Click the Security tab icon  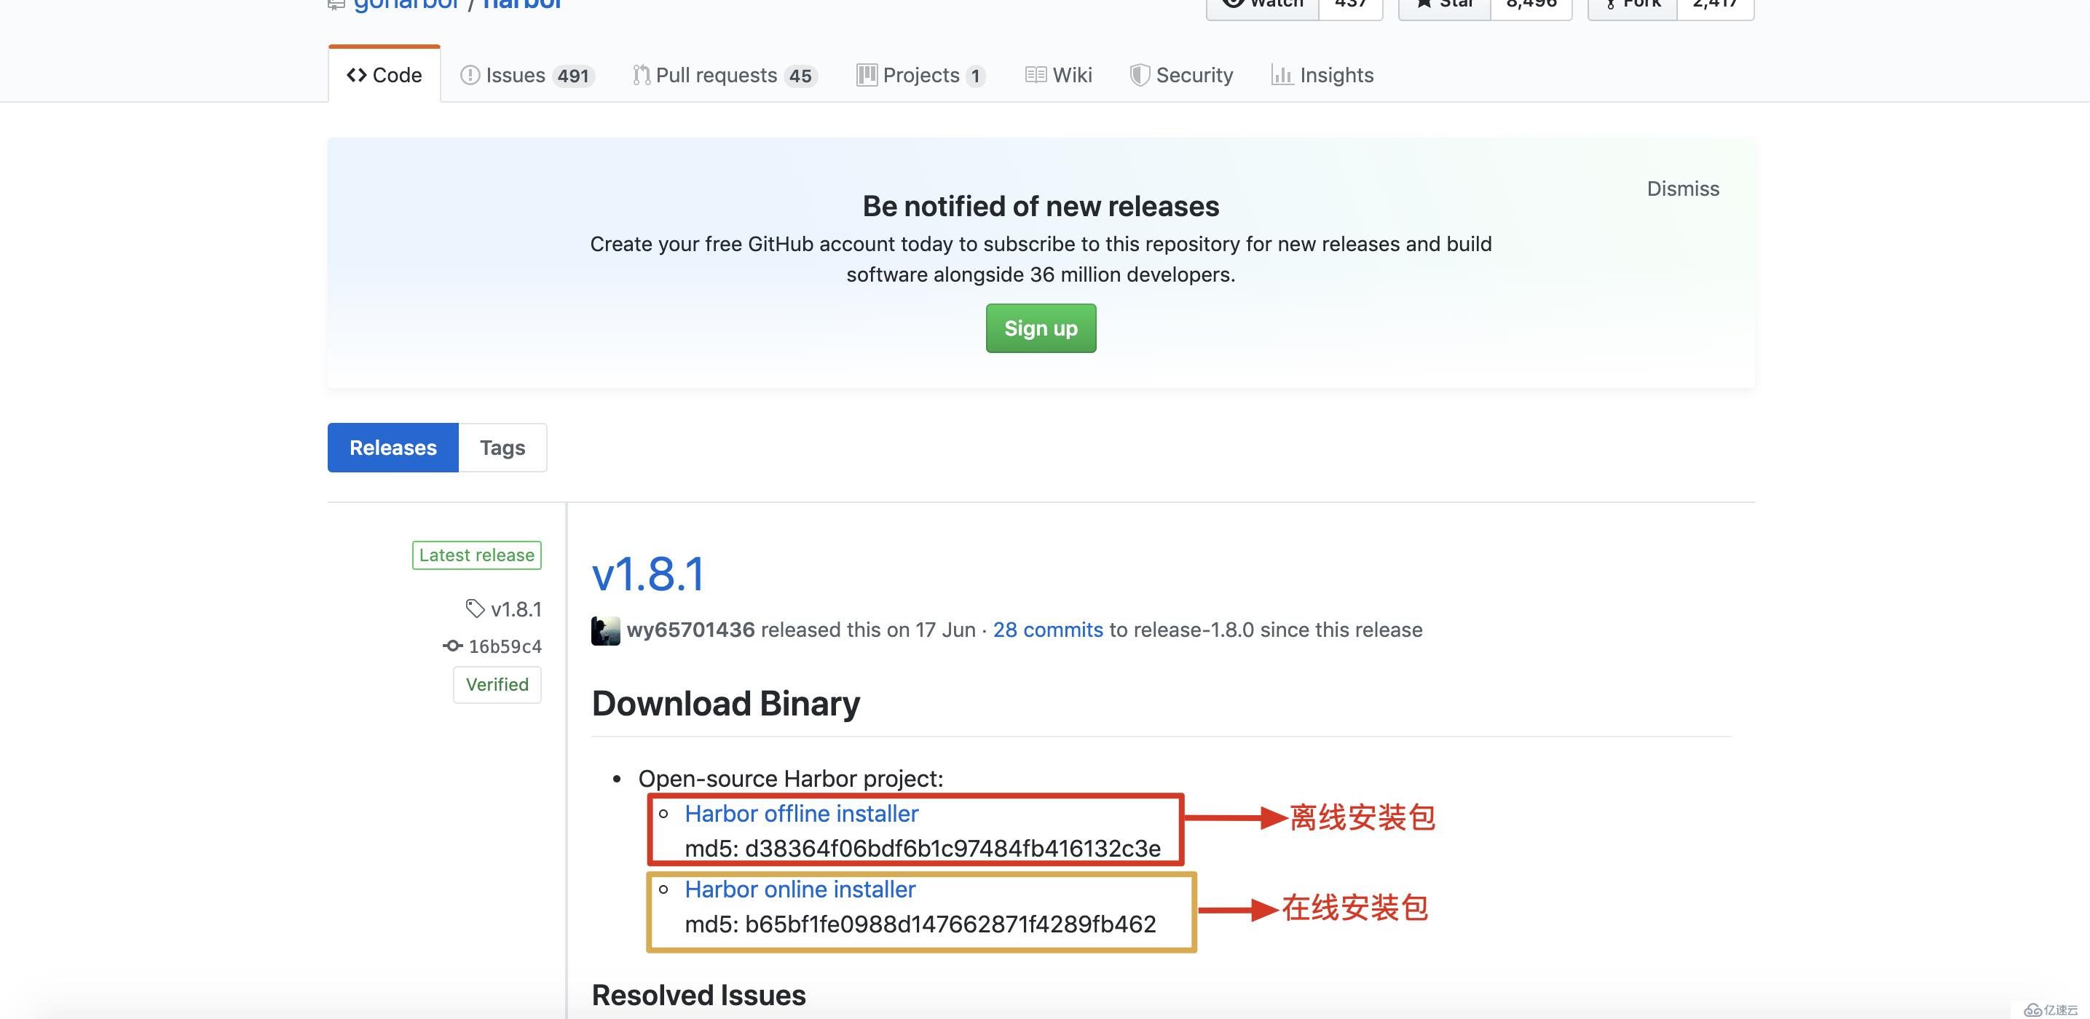pos(1137,74)
